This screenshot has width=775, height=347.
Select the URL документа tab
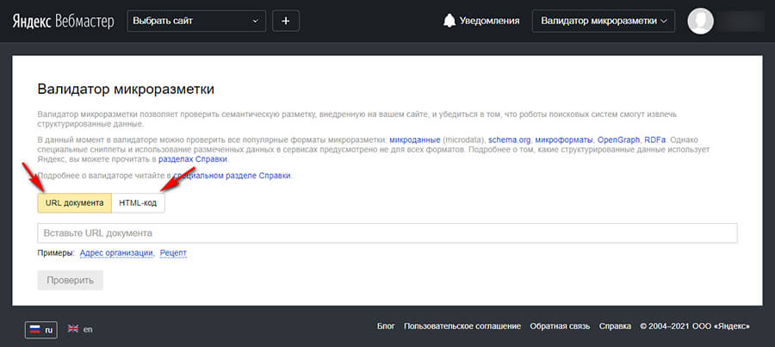[x=74, y=202]
